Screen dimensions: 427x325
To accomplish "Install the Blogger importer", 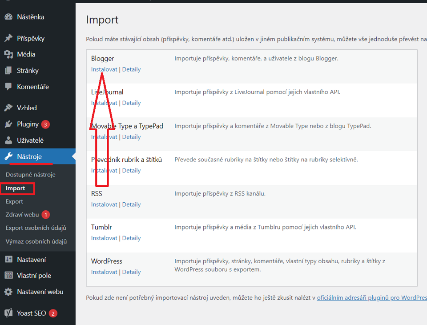I will pos(104,69).
